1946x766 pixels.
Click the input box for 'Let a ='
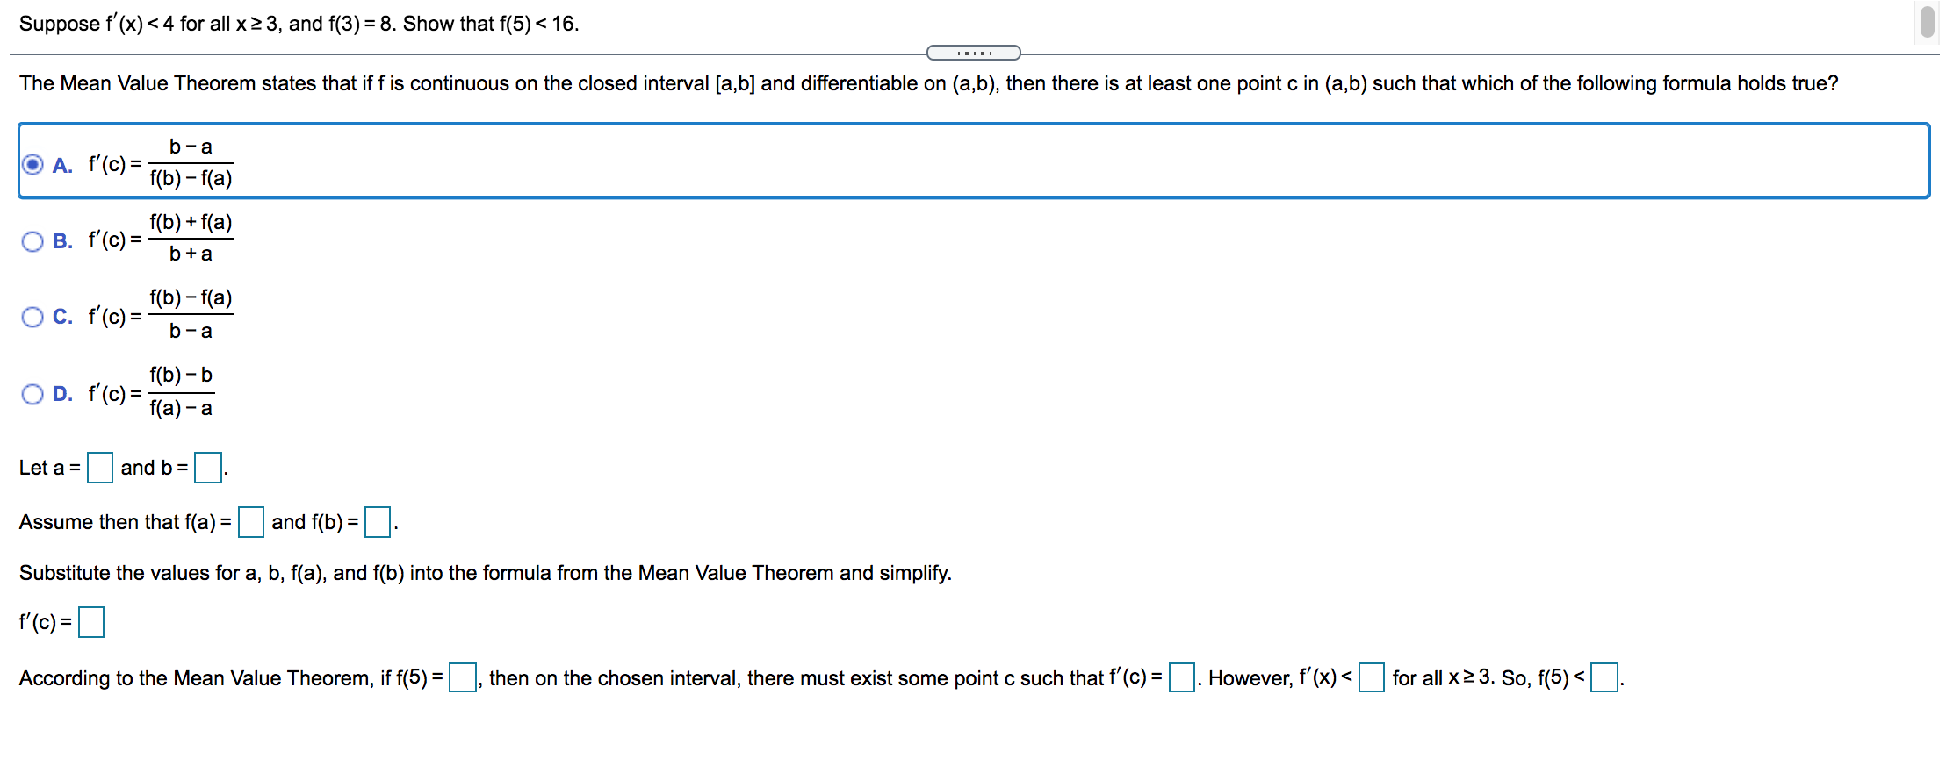[x=99, y=468]
